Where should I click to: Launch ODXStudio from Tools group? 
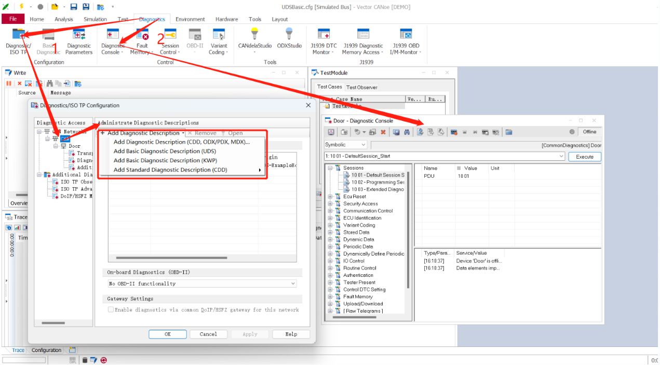tap(289, 38)
